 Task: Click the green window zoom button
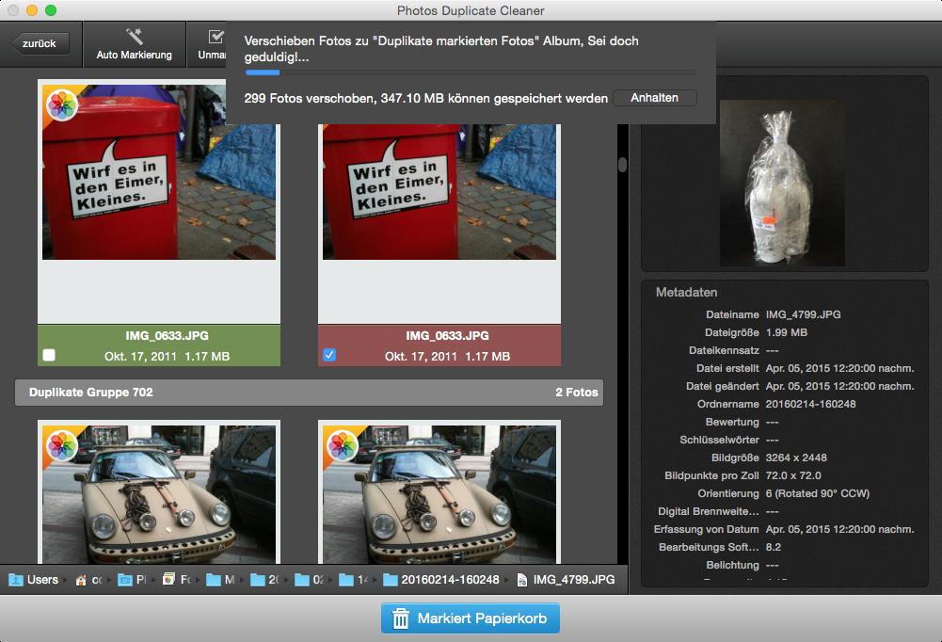coord(51,10)
